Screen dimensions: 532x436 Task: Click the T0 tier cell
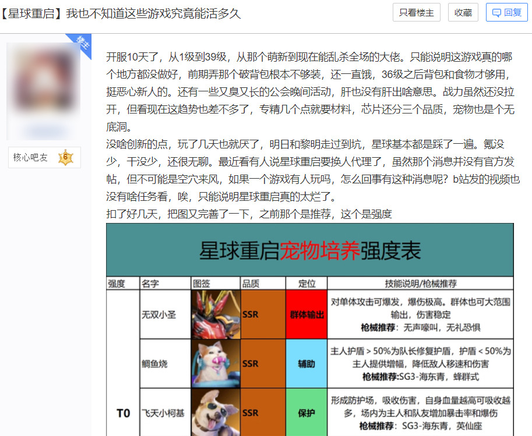pos(122,412)
